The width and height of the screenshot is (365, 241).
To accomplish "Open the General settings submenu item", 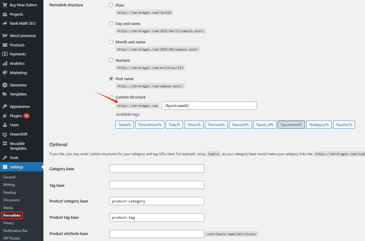I will point(9,177).
